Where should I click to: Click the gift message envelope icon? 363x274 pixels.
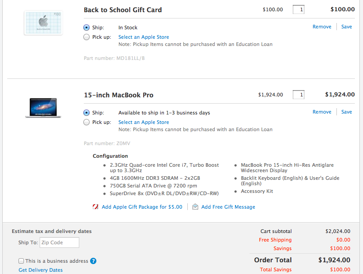coord(195,206)
